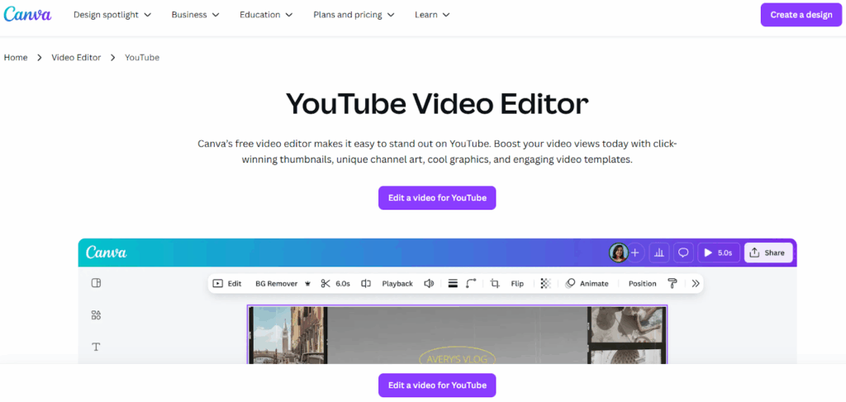Click the volume speaker icon
The width and height of the screenshot is (846, 402).
pos(429,283)
